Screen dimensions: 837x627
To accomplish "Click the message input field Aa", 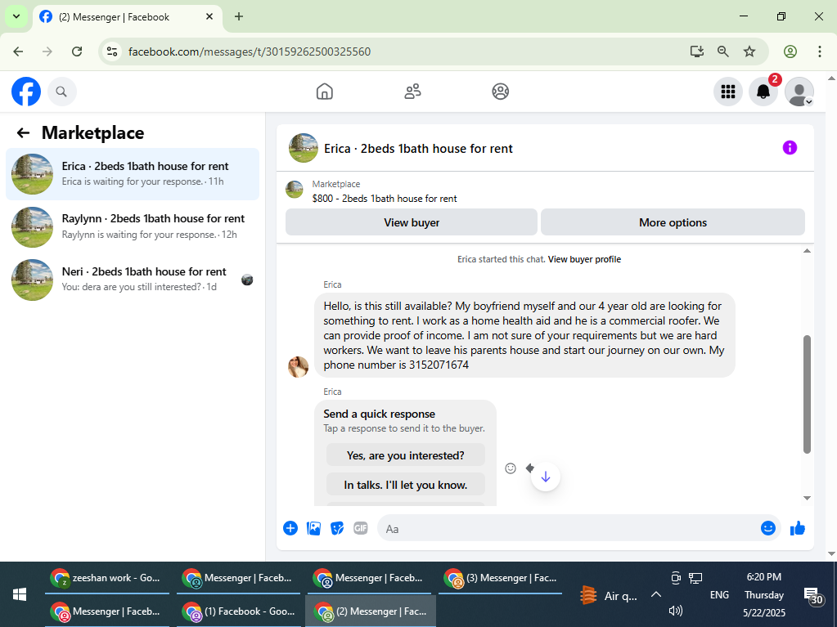I will (x=569, y=528).
